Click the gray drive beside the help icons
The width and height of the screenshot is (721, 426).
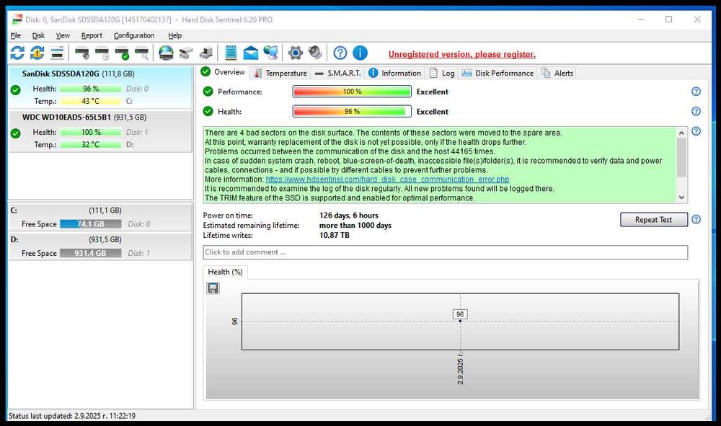(x=206, y=53)
